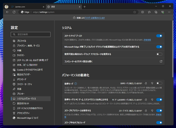This screenshot has height=128, width=176.
Task: Thumbs up the PC ゲームの効率モード feedback
Action: click(146, 100)
